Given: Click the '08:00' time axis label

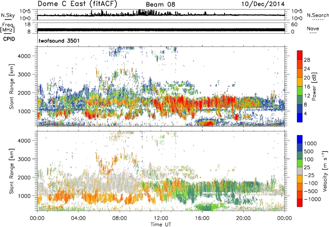Looking at the screenshot, I should 120,218.
